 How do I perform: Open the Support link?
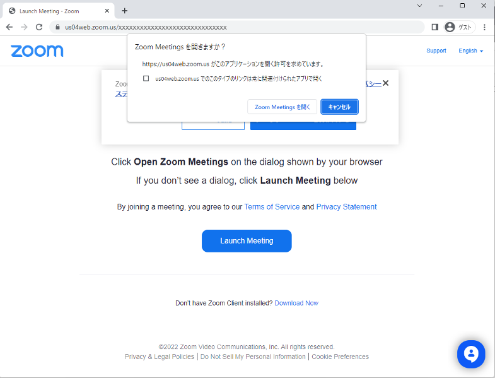436,51
